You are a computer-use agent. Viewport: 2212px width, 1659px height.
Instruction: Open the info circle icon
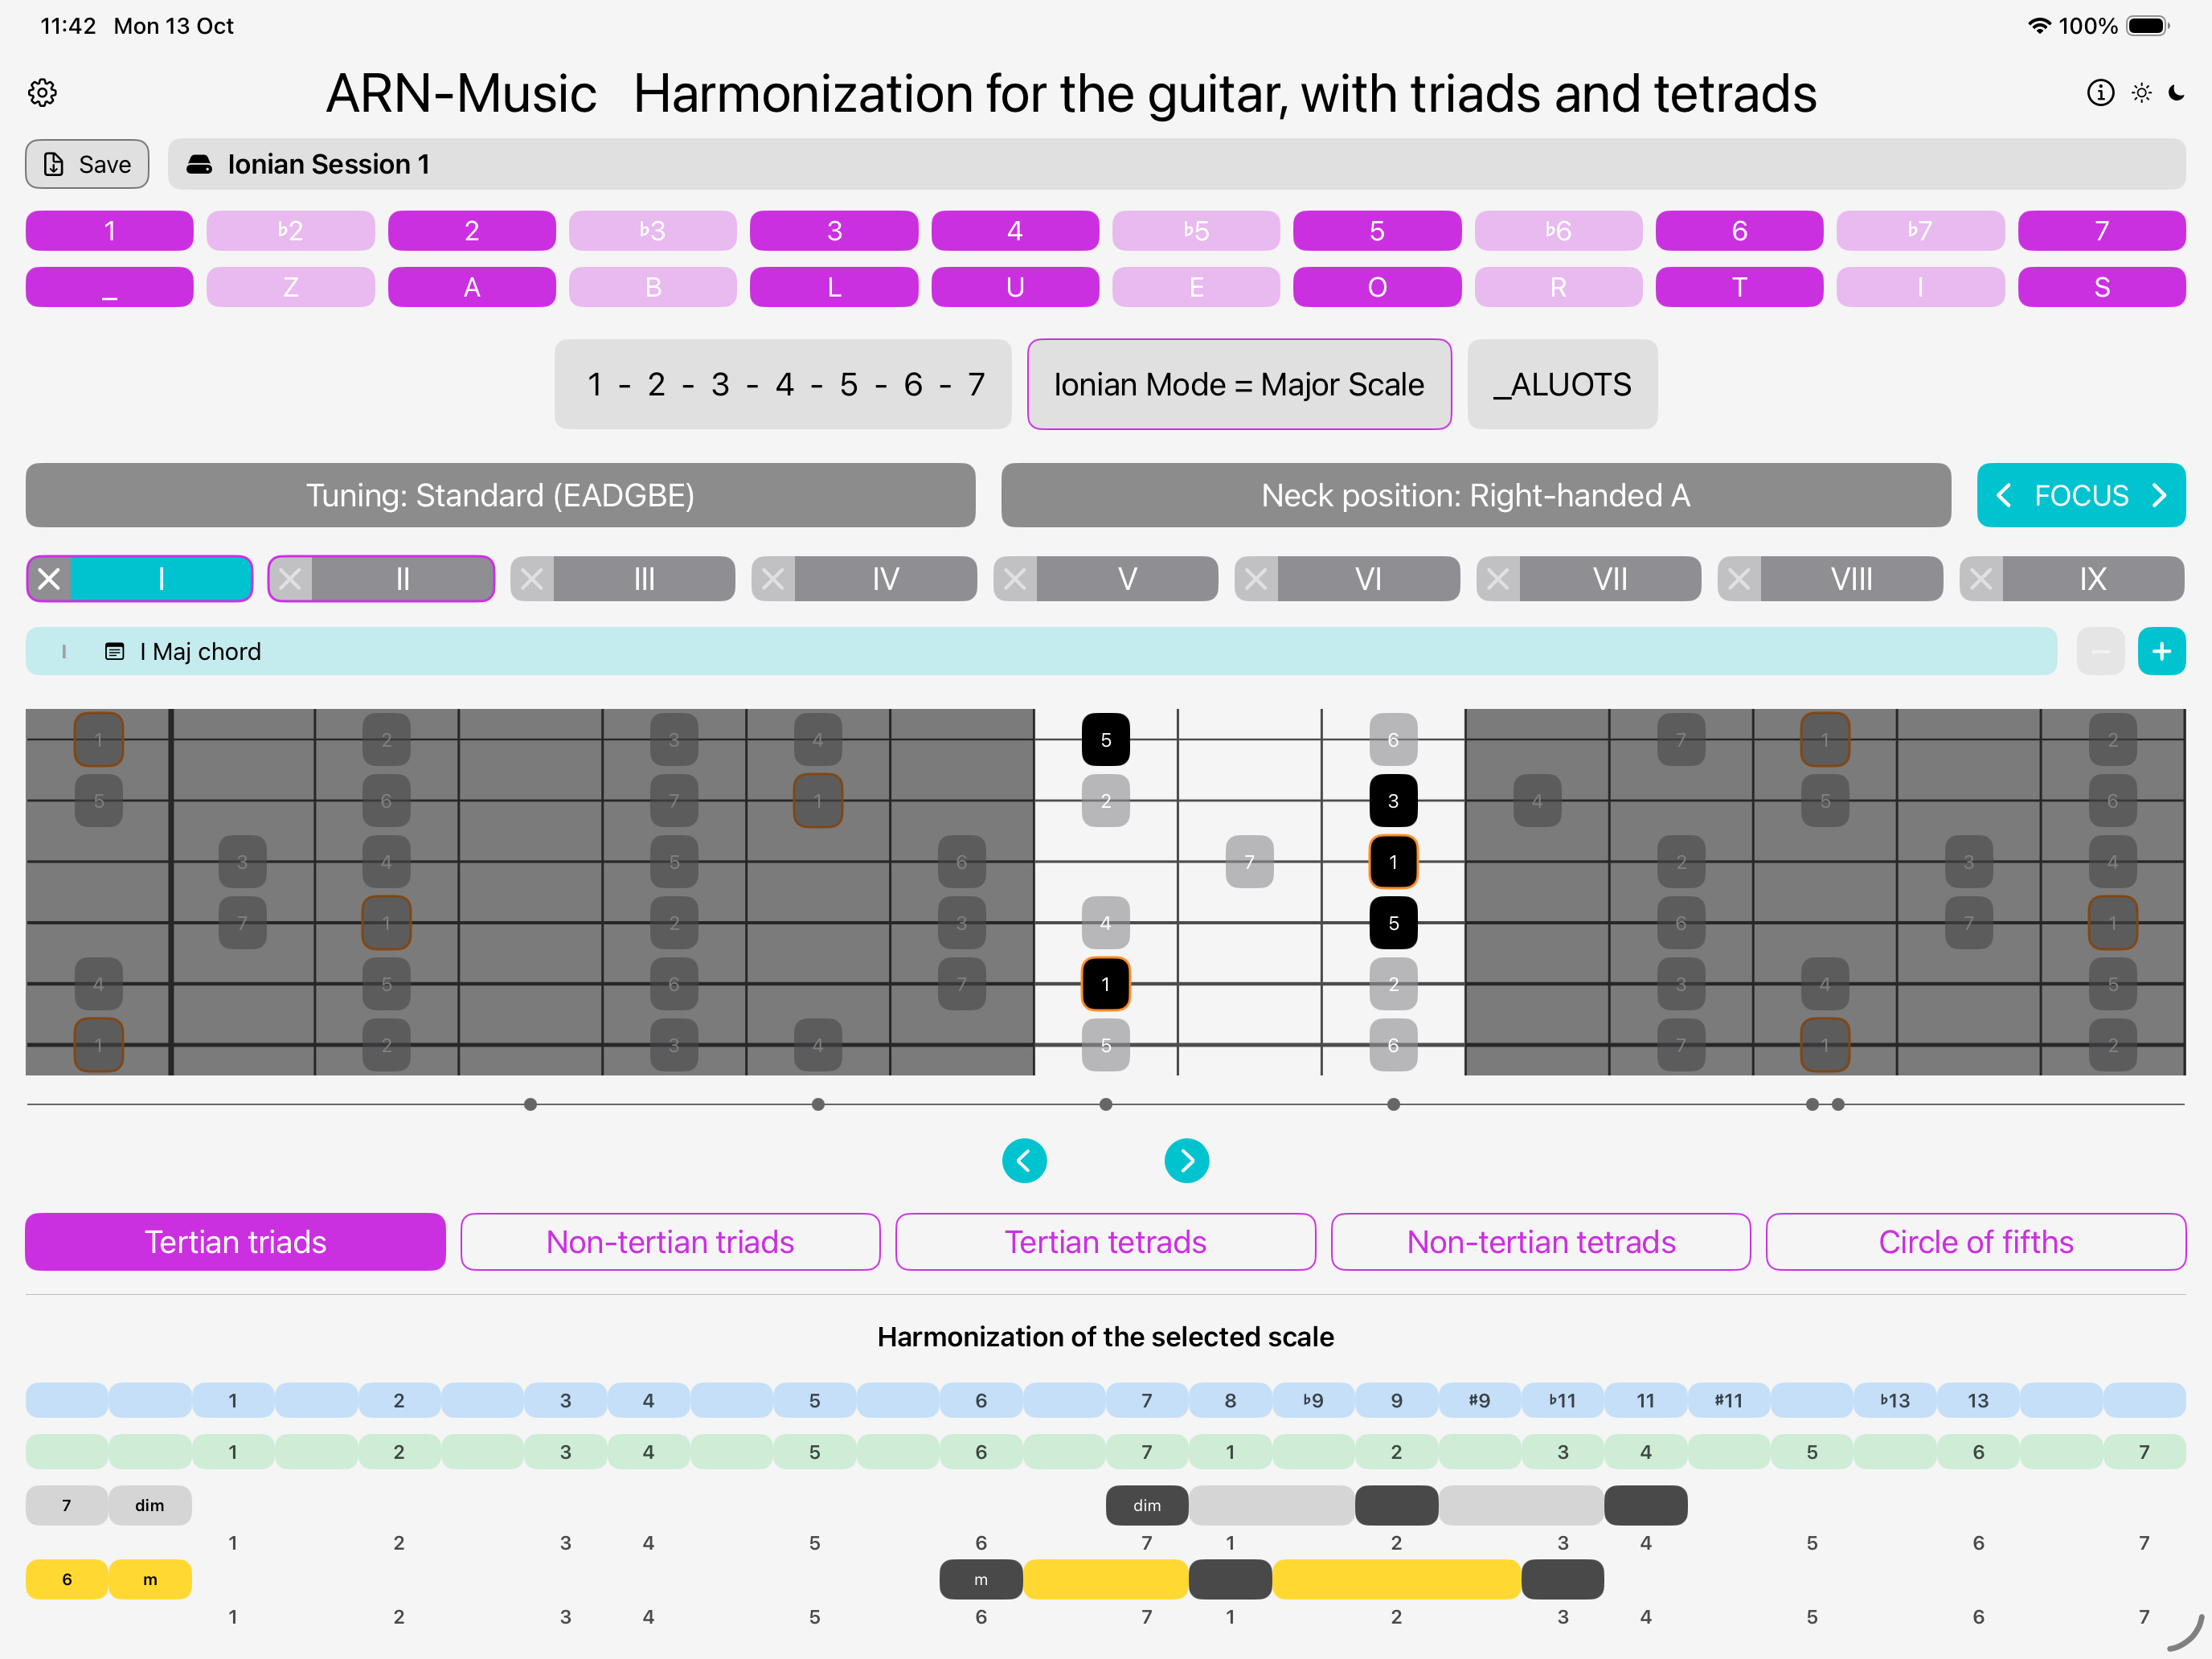[2100, 93]
